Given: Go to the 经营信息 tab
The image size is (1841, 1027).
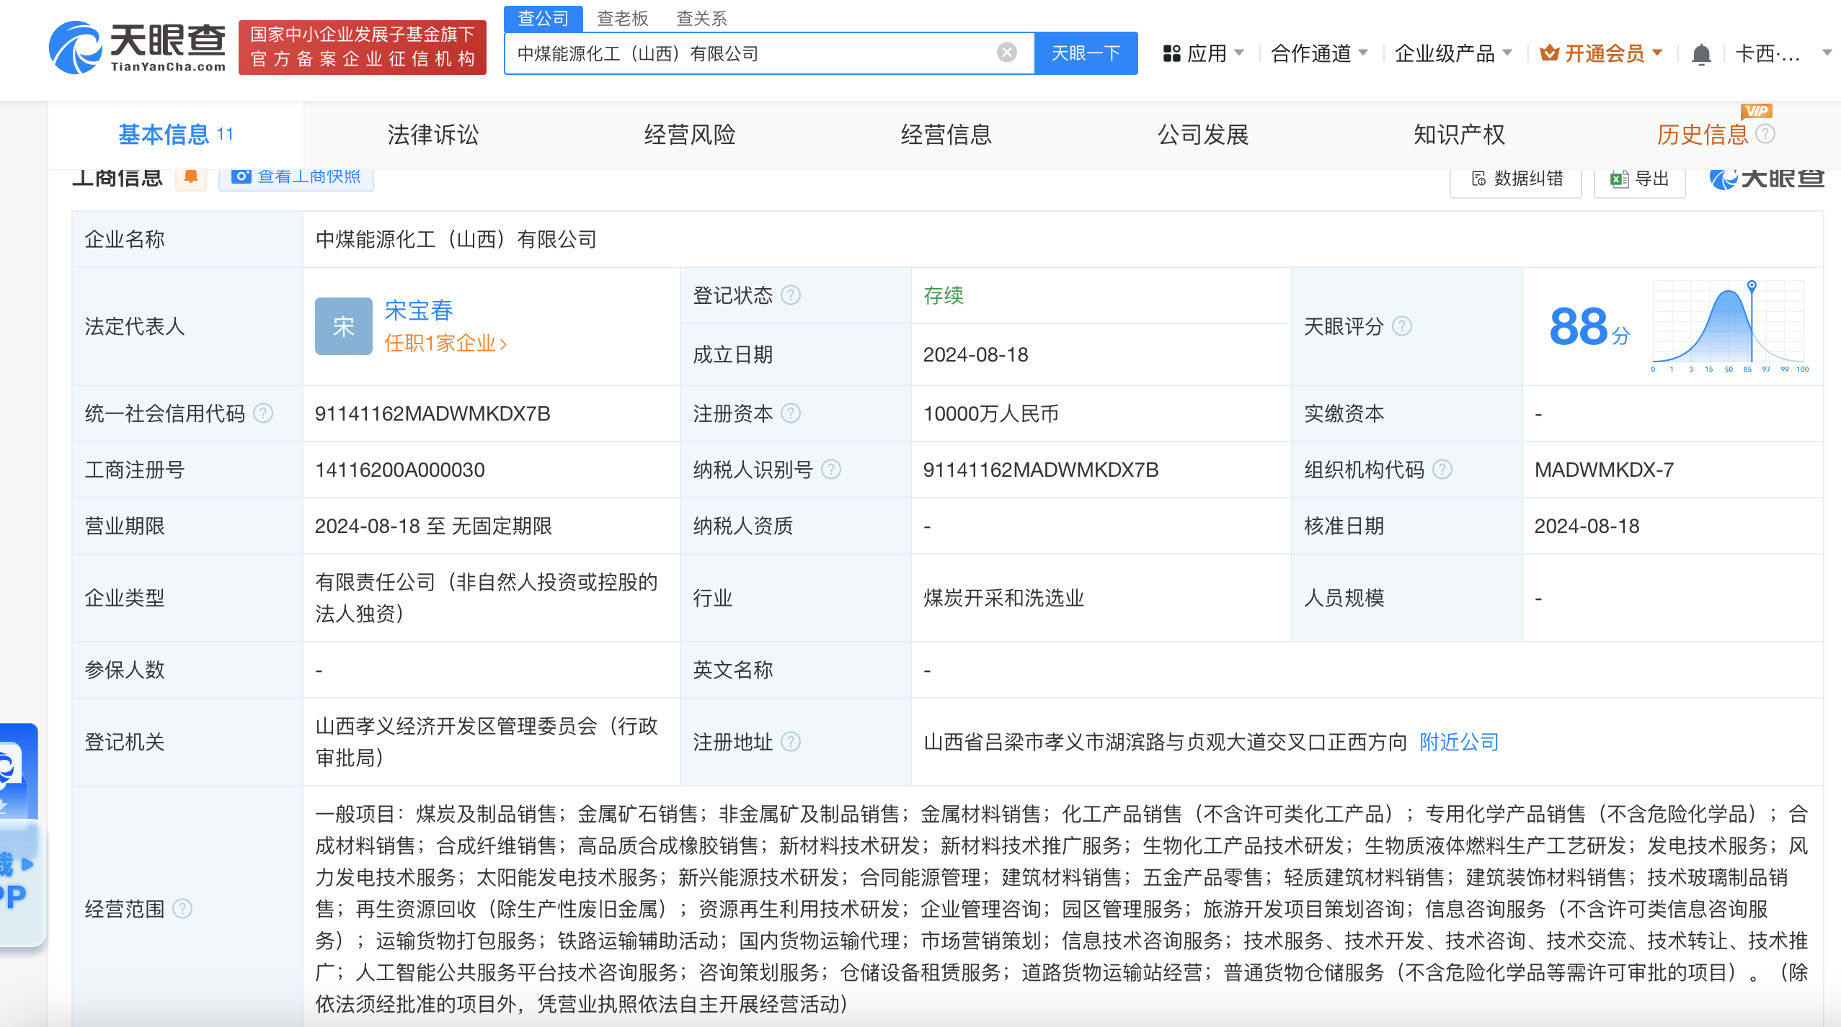Looking at the screenshot, I should (946, 135).
